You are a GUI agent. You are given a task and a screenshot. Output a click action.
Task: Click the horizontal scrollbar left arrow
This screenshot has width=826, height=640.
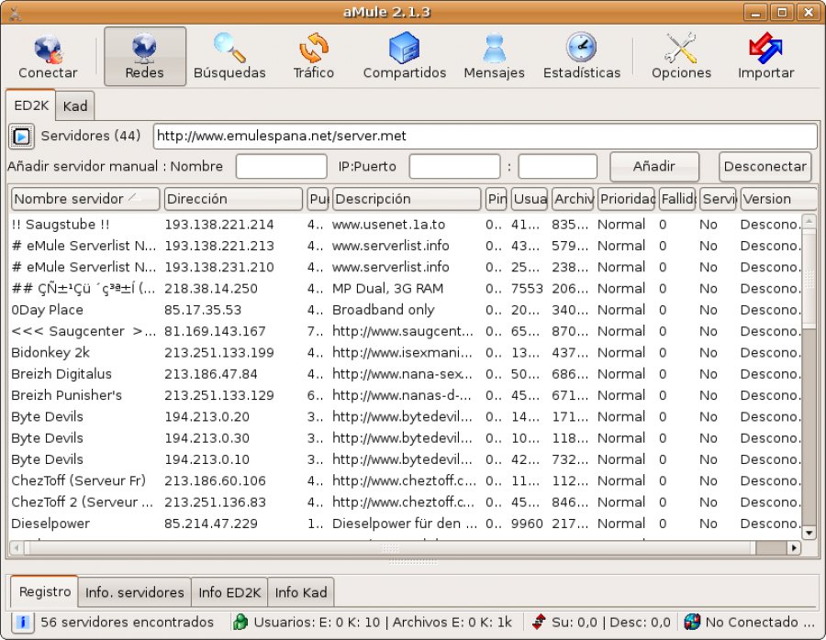point(17,548)
